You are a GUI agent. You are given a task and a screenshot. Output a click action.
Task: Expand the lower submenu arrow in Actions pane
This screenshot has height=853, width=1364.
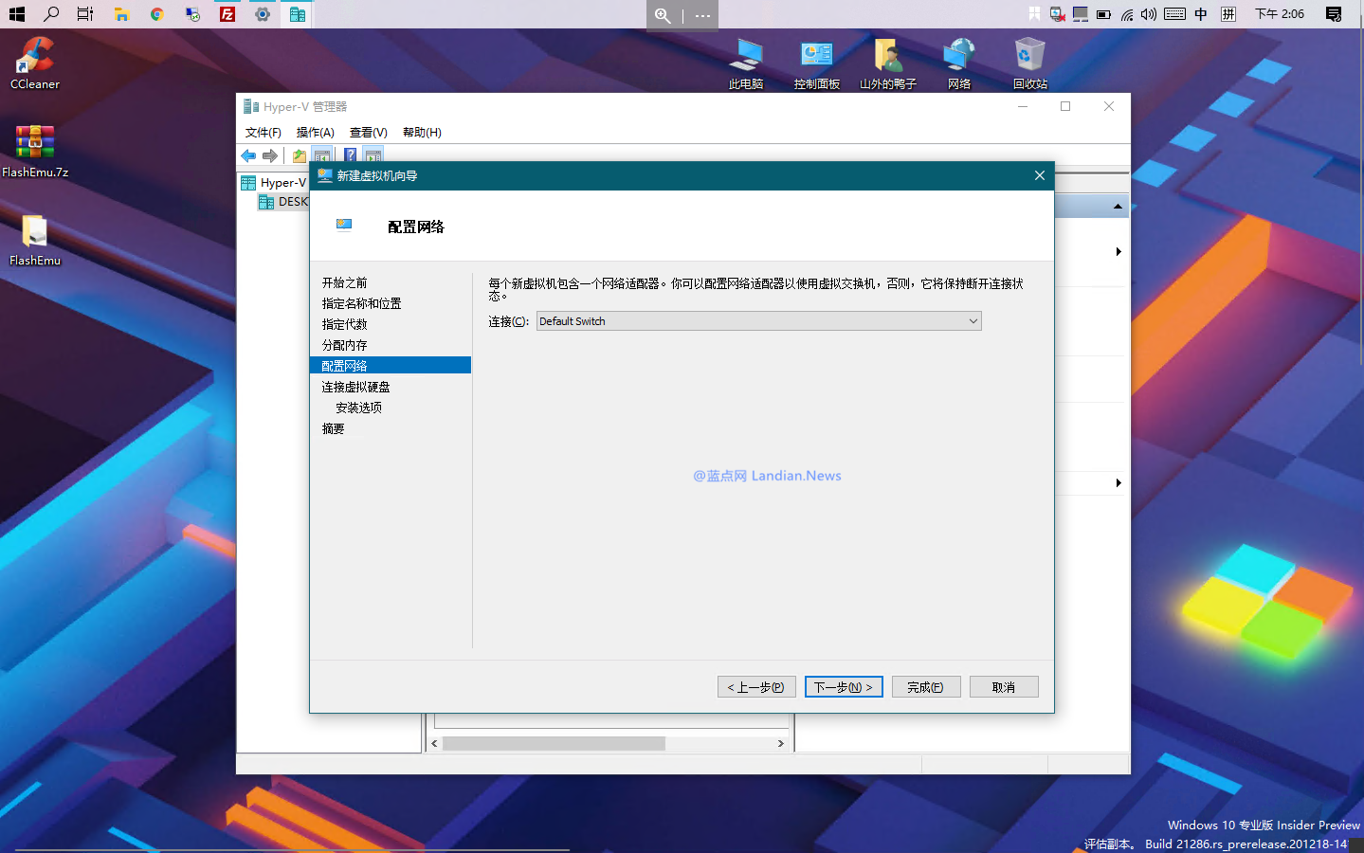[1118, 483]
